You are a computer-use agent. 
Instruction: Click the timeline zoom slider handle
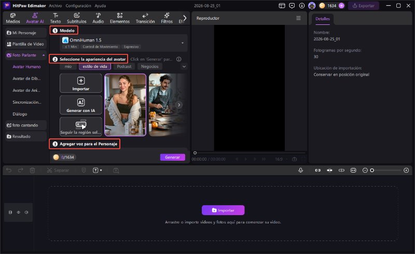coord(372,170)
